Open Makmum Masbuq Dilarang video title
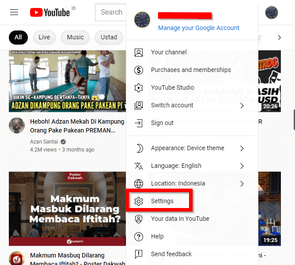Viewport: 295px width, 265px height. pyautogui.click(x=78, y=259)
